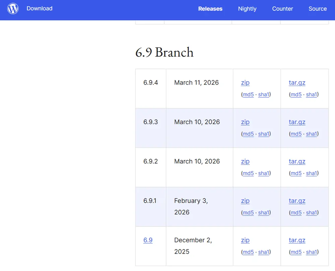Open sha1 for the 6.9.2 zip
This screenshot has height=271, width=335.
point(264,173)
